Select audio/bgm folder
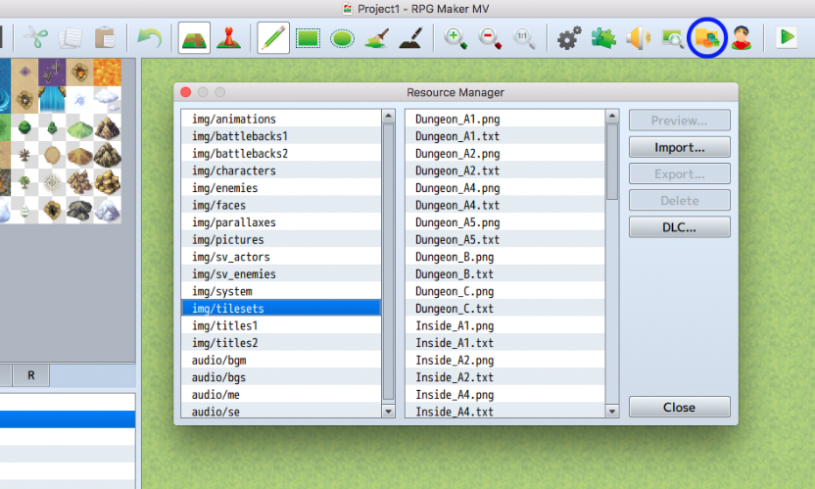This screenshot has height=489, width=815. pos(281,360)
